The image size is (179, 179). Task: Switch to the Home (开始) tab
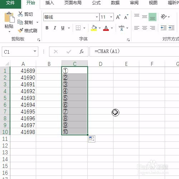point(31,3)
